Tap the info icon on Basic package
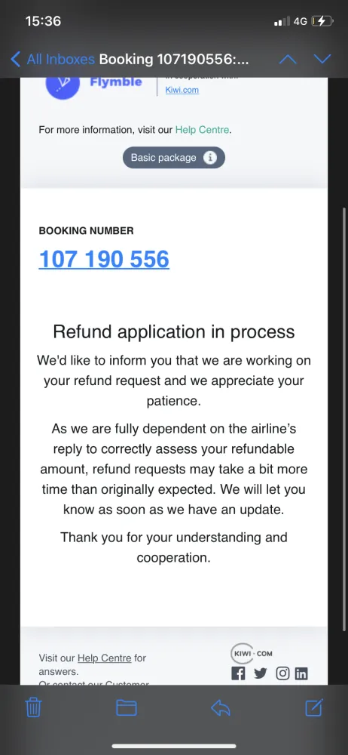The width and height of the screenshot is (348, 755). tap(209, 158)
